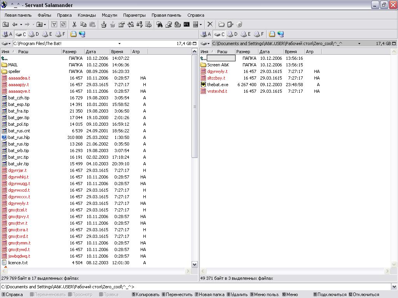398x298 pixels.
Task: Select floppy drive A in right drive bar
Action: click(206, 34)
